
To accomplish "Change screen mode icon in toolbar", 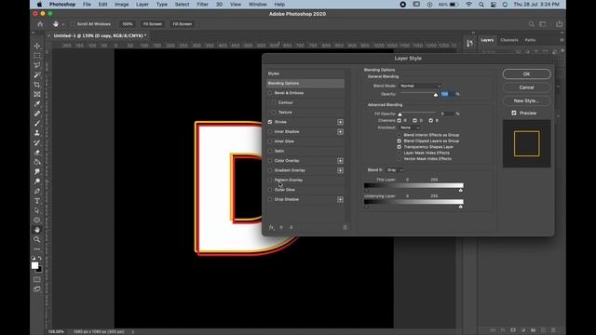I will [x=37, y=289].
